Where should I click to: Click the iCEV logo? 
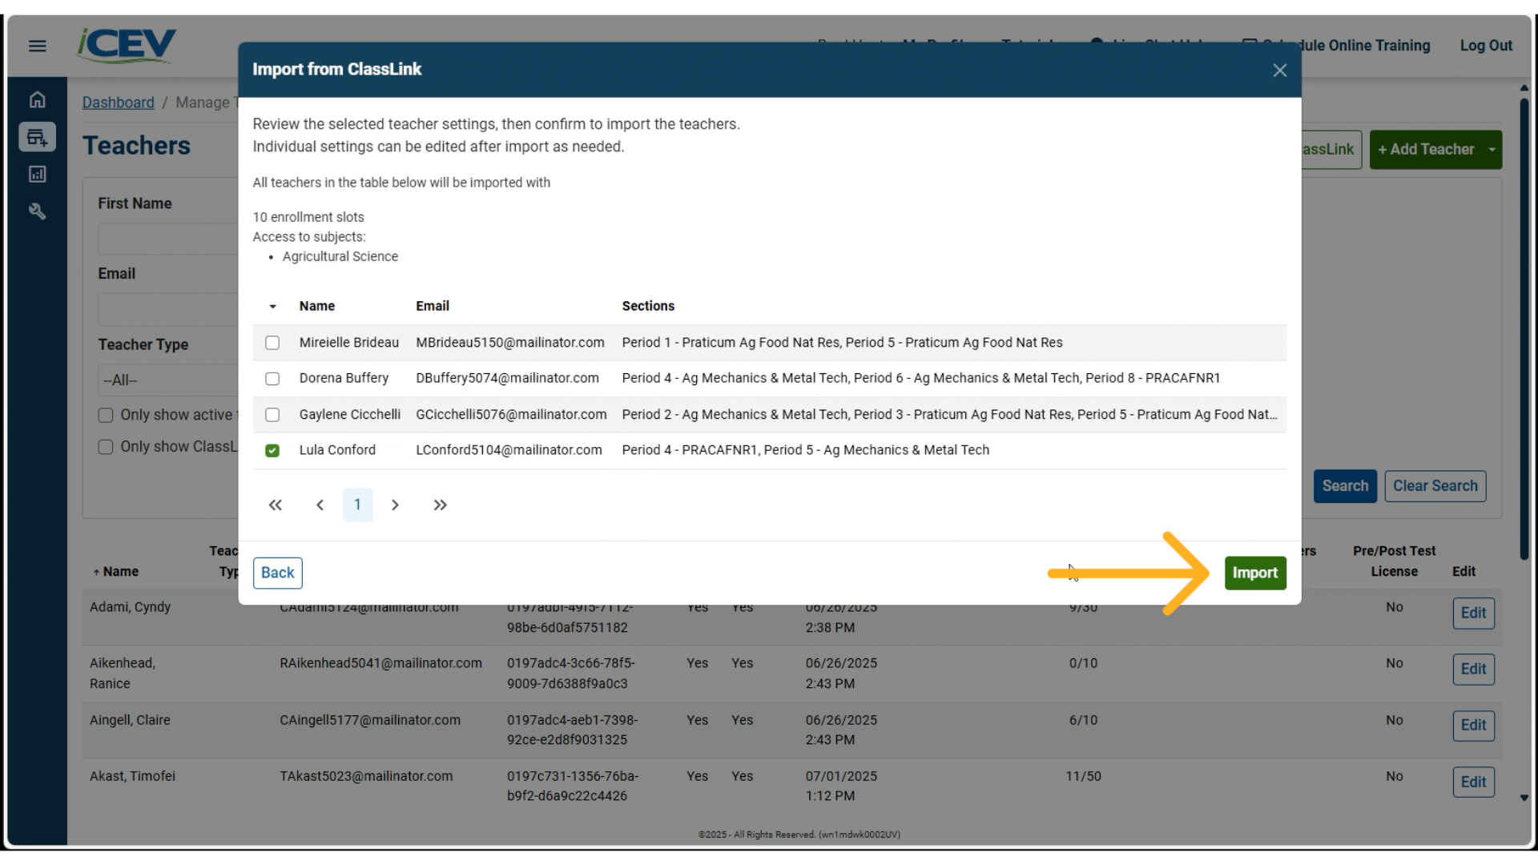click(x=127, y=46)
